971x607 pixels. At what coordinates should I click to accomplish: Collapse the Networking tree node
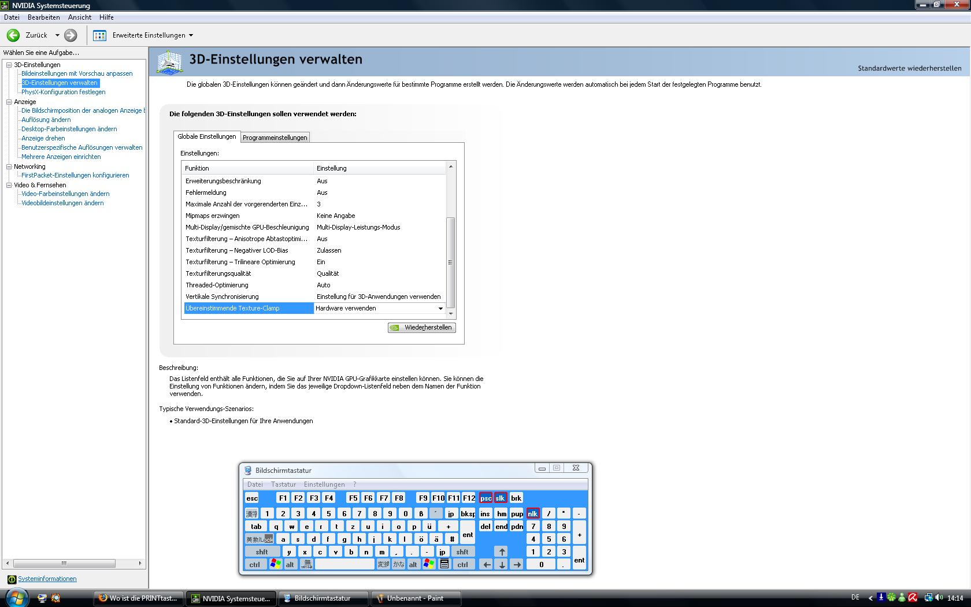coord(9,166)
